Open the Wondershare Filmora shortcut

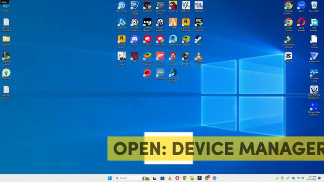(289, 41)
